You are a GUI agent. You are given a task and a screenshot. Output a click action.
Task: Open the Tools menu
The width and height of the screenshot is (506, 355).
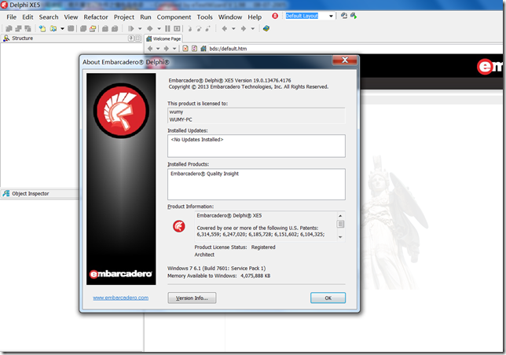coord(205,17)
